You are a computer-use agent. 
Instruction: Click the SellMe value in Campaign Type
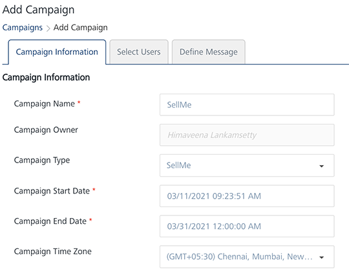(x=179, y=165)
